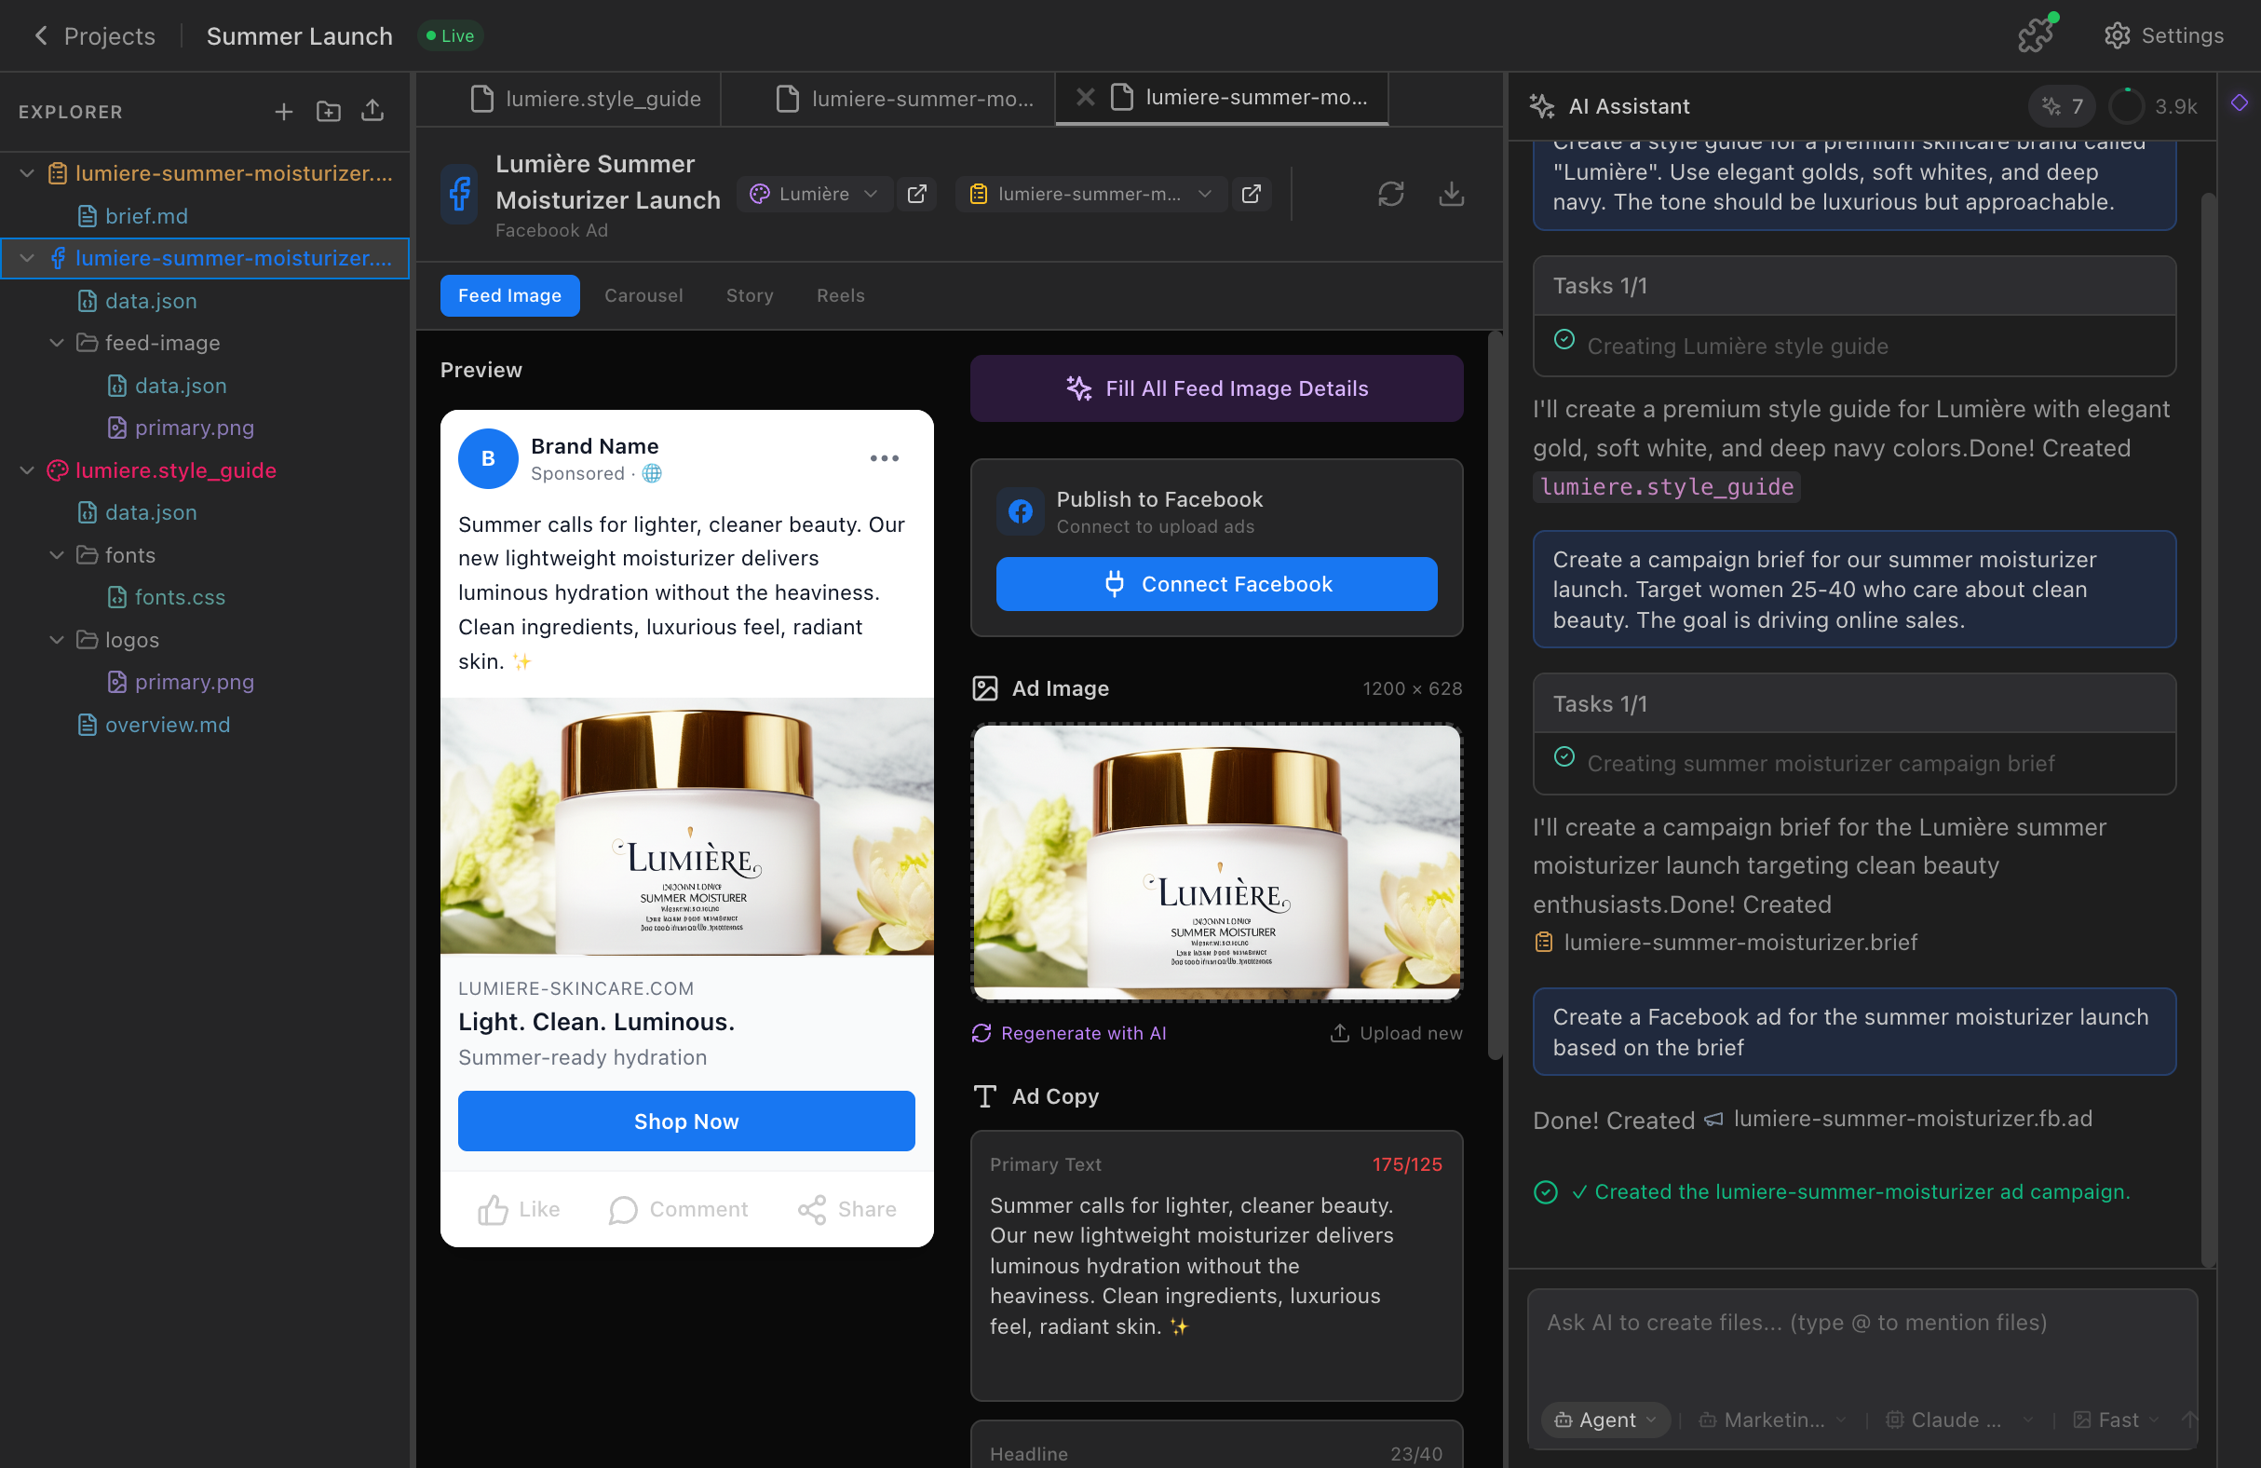This screenshot has width=2261, height=1468.
Task: Create a new file in the Explorer
Action: click(284, 111)
